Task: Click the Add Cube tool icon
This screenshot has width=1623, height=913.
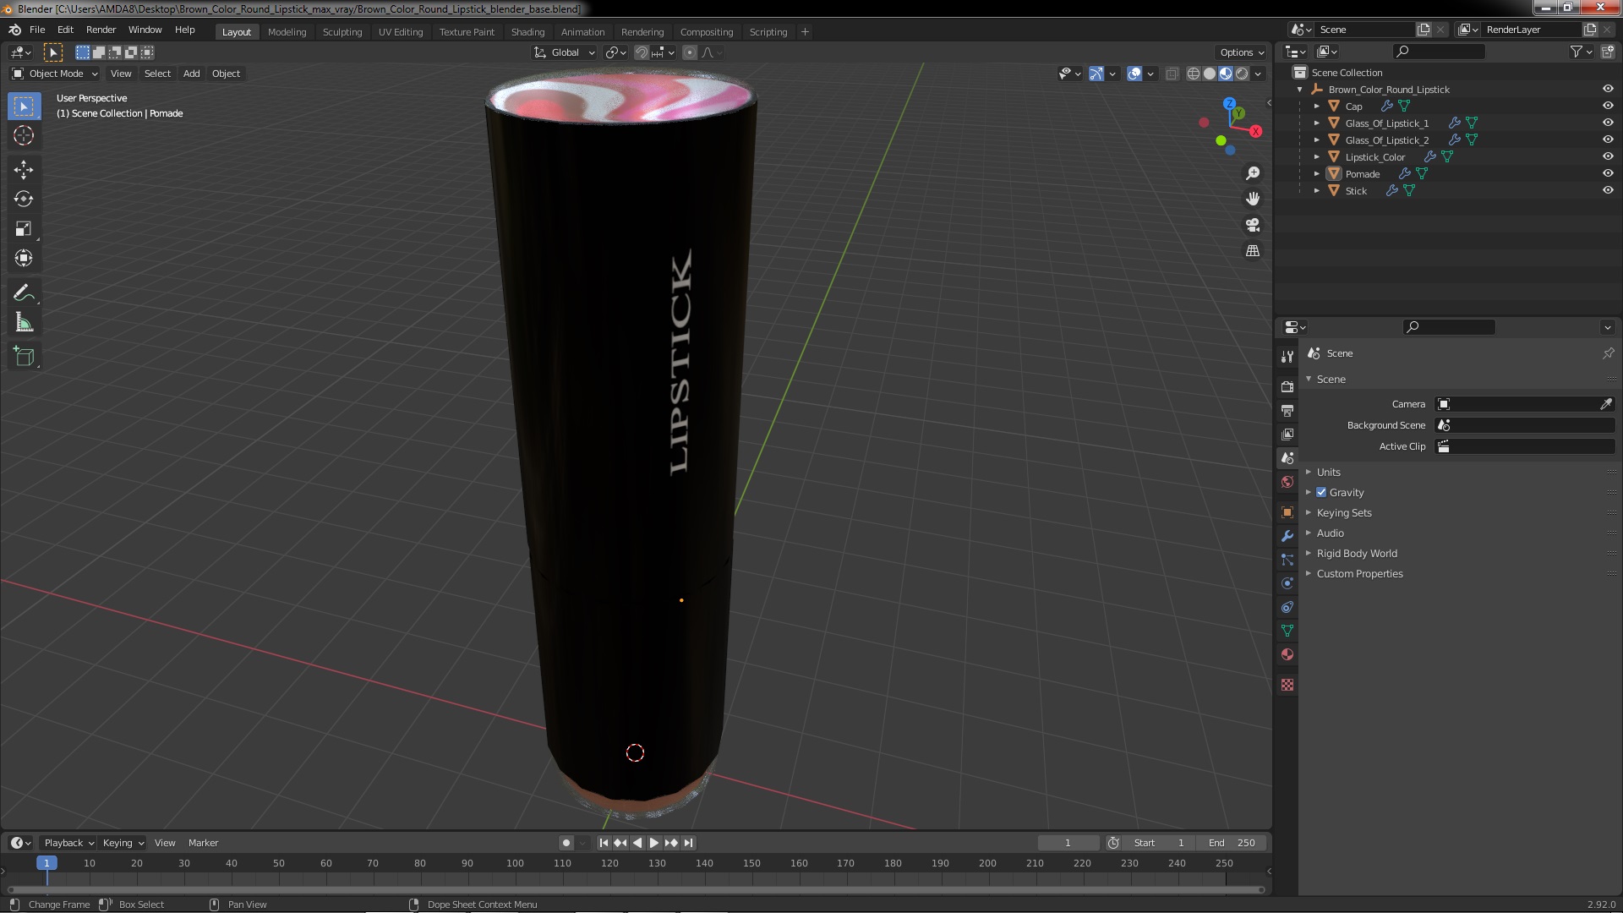Action: (x=24, y=357)
